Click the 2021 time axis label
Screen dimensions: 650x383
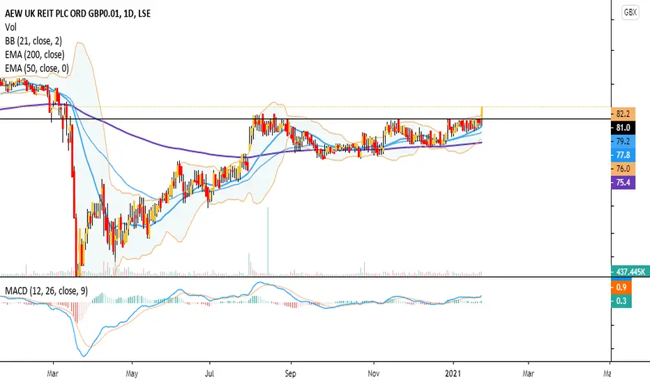pyautogui.click(x=453, y=373)
